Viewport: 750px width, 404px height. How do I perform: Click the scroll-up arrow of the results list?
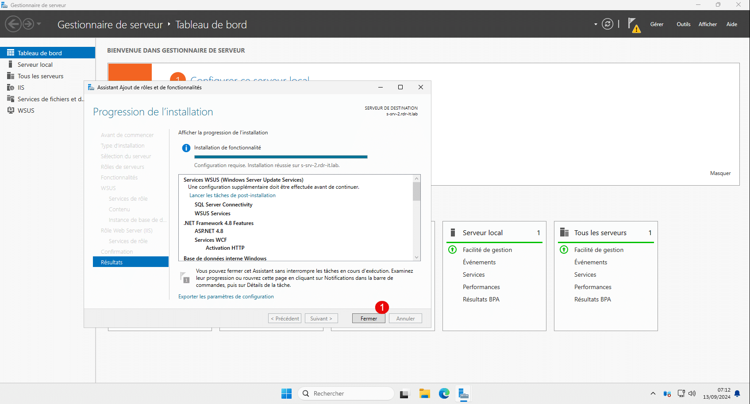[416, 178]
